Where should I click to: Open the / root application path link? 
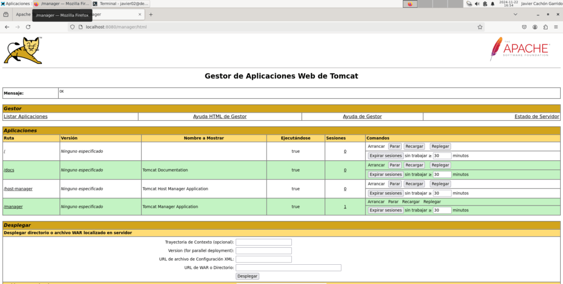(4, 151)
